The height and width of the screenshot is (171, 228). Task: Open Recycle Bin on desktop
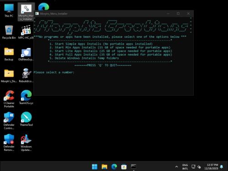9,32
